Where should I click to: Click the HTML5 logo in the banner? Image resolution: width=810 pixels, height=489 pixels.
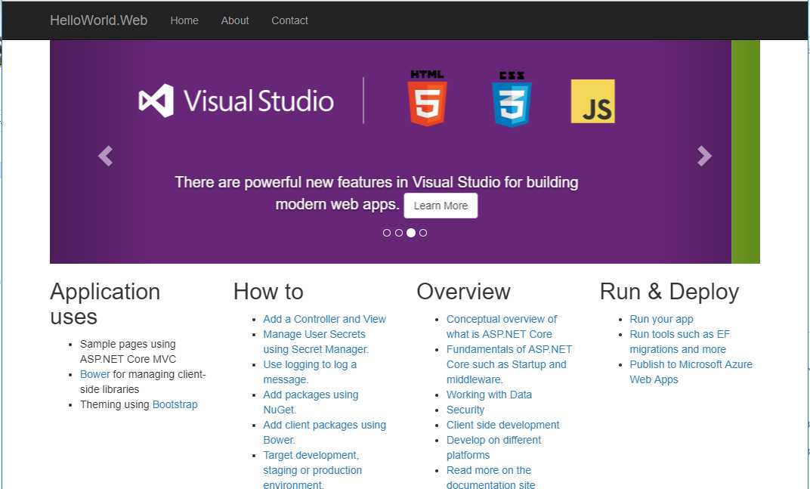(427, 98)
